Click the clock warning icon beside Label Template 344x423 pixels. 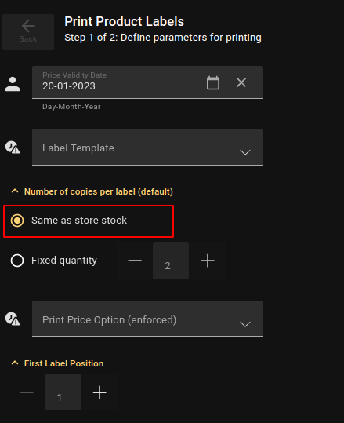13,148
